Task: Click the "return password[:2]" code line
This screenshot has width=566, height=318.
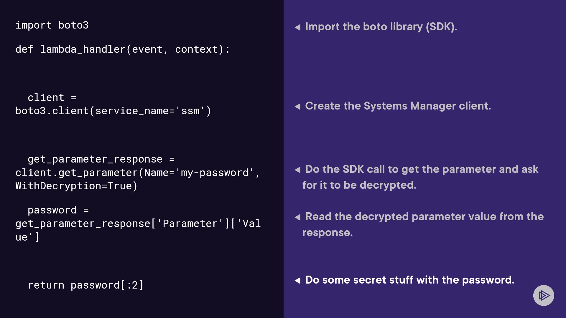Action: [85, 285]
